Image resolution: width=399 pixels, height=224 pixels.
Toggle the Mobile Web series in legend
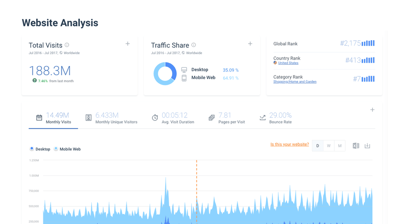click(x=56, y=149)
